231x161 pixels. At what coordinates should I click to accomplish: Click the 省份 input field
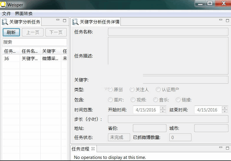point(150,128)
